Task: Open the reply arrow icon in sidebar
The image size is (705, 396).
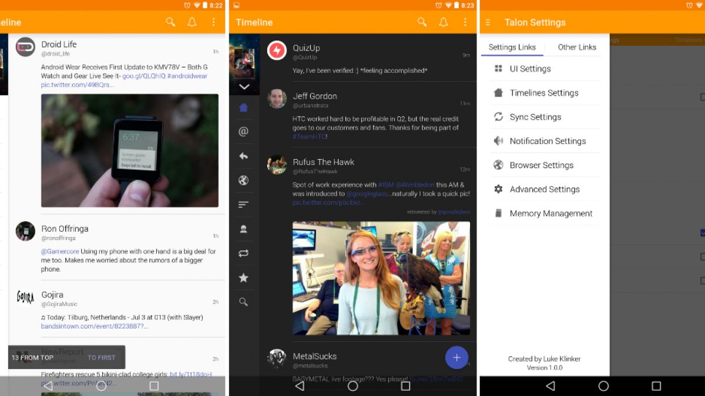Action: pos(243,156)
